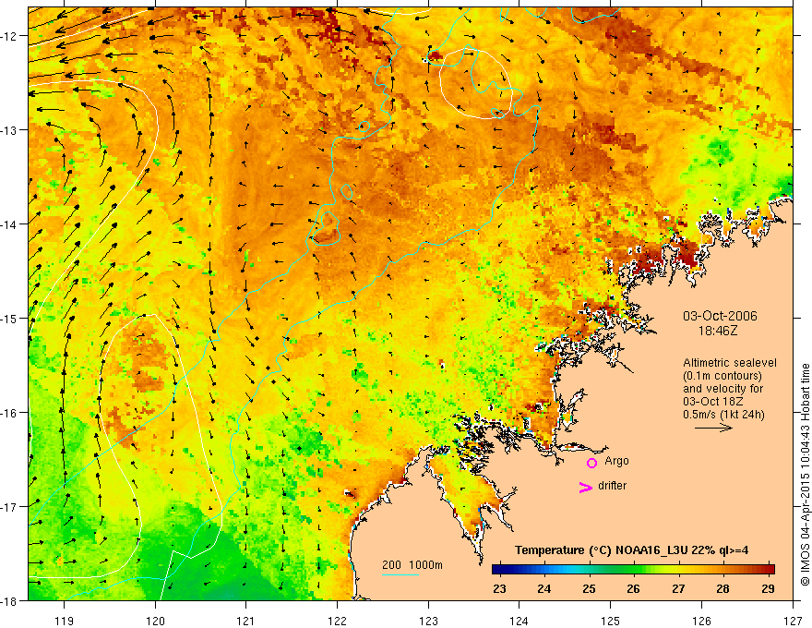Click the magenta Argo circle legend marker
This screenshot has height=628, width=812.
pos(591,463)
